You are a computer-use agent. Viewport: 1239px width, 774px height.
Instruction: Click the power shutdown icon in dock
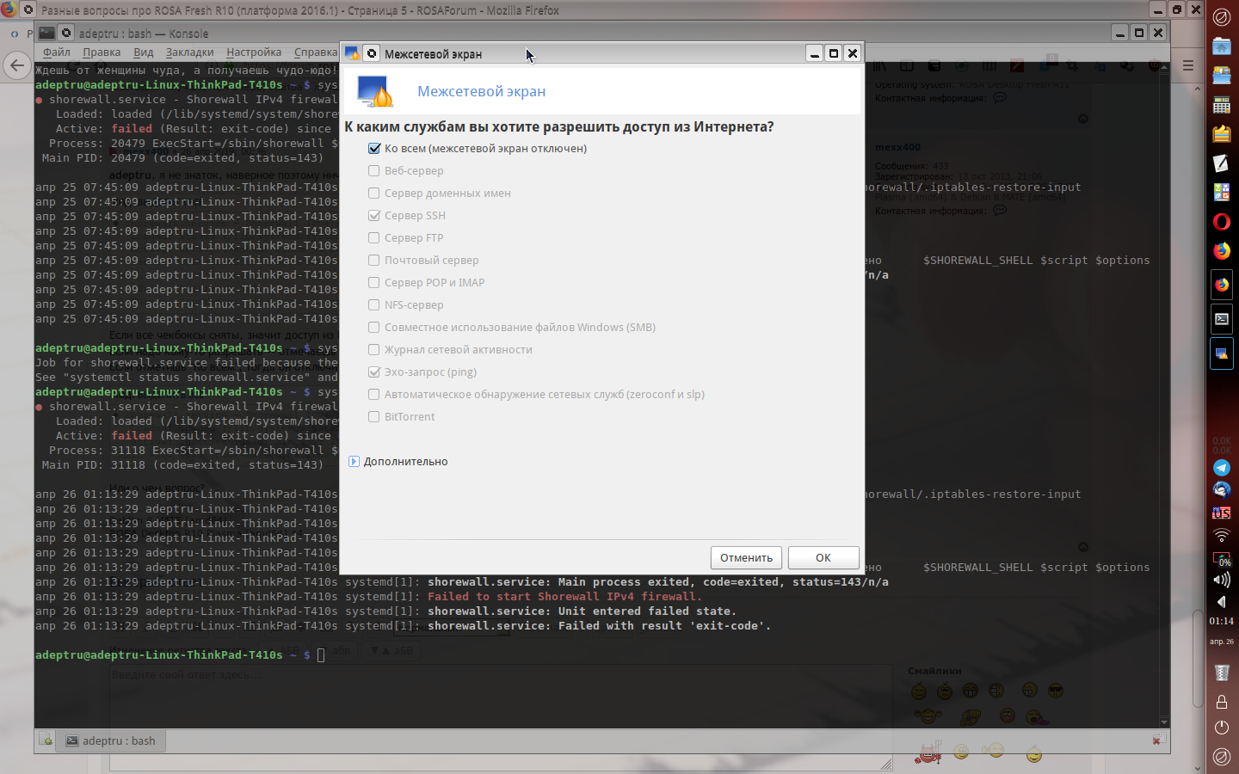(1222, 728)
